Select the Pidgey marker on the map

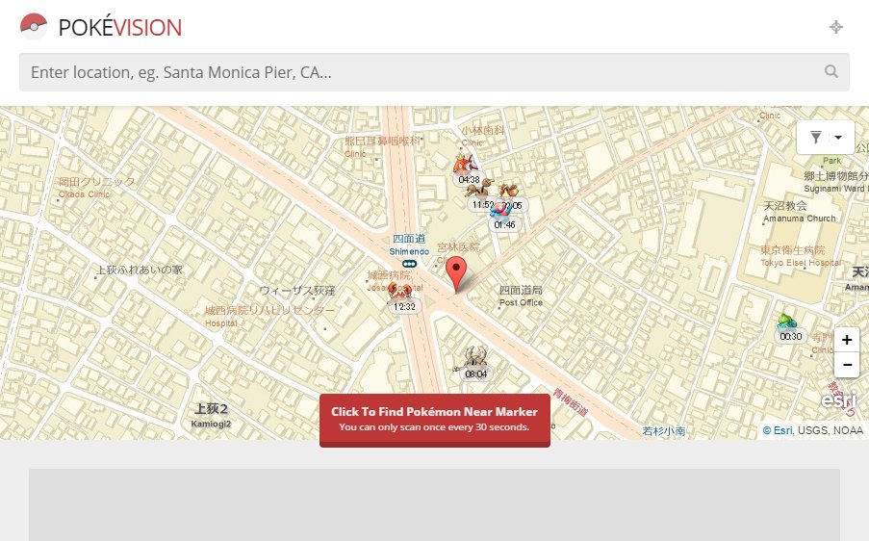click(510, 195)
